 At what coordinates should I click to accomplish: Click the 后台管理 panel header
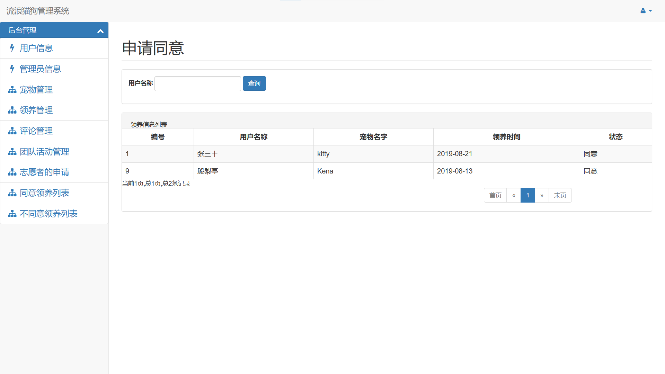point(23,30)
